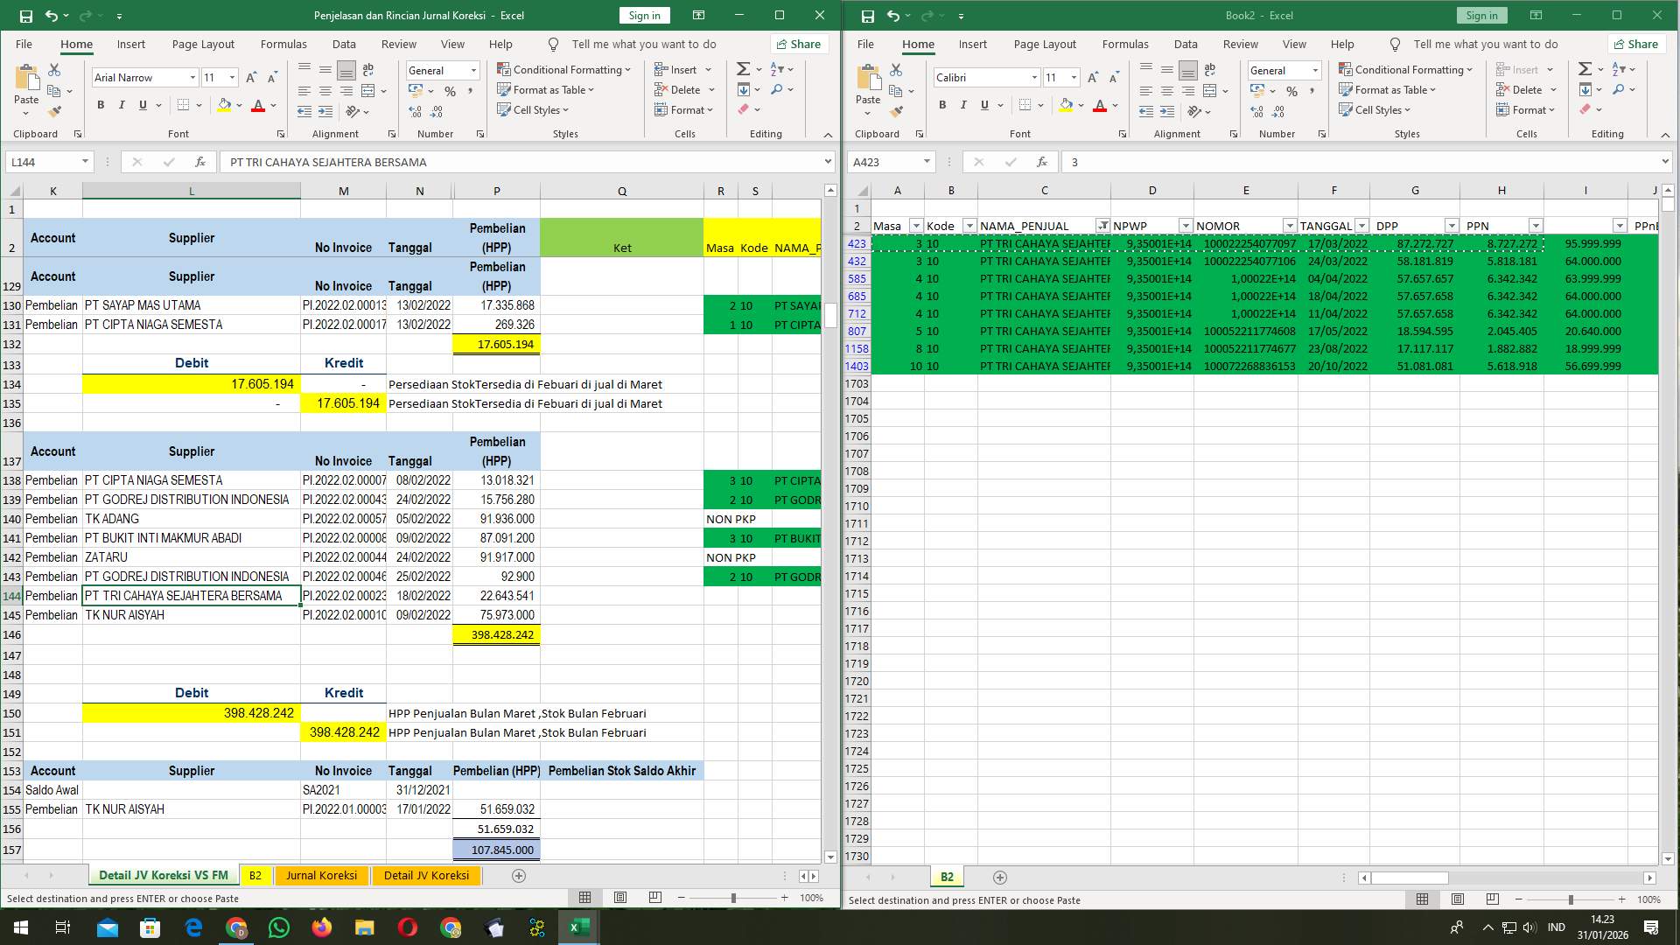The image size is (1680, 945).
Task: Expand the Calibri font name dropdown
Action: 1033,77
